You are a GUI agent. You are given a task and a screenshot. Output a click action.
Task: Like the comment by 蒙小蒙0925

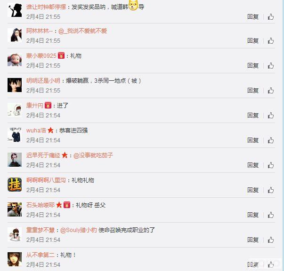click(271, 66)
